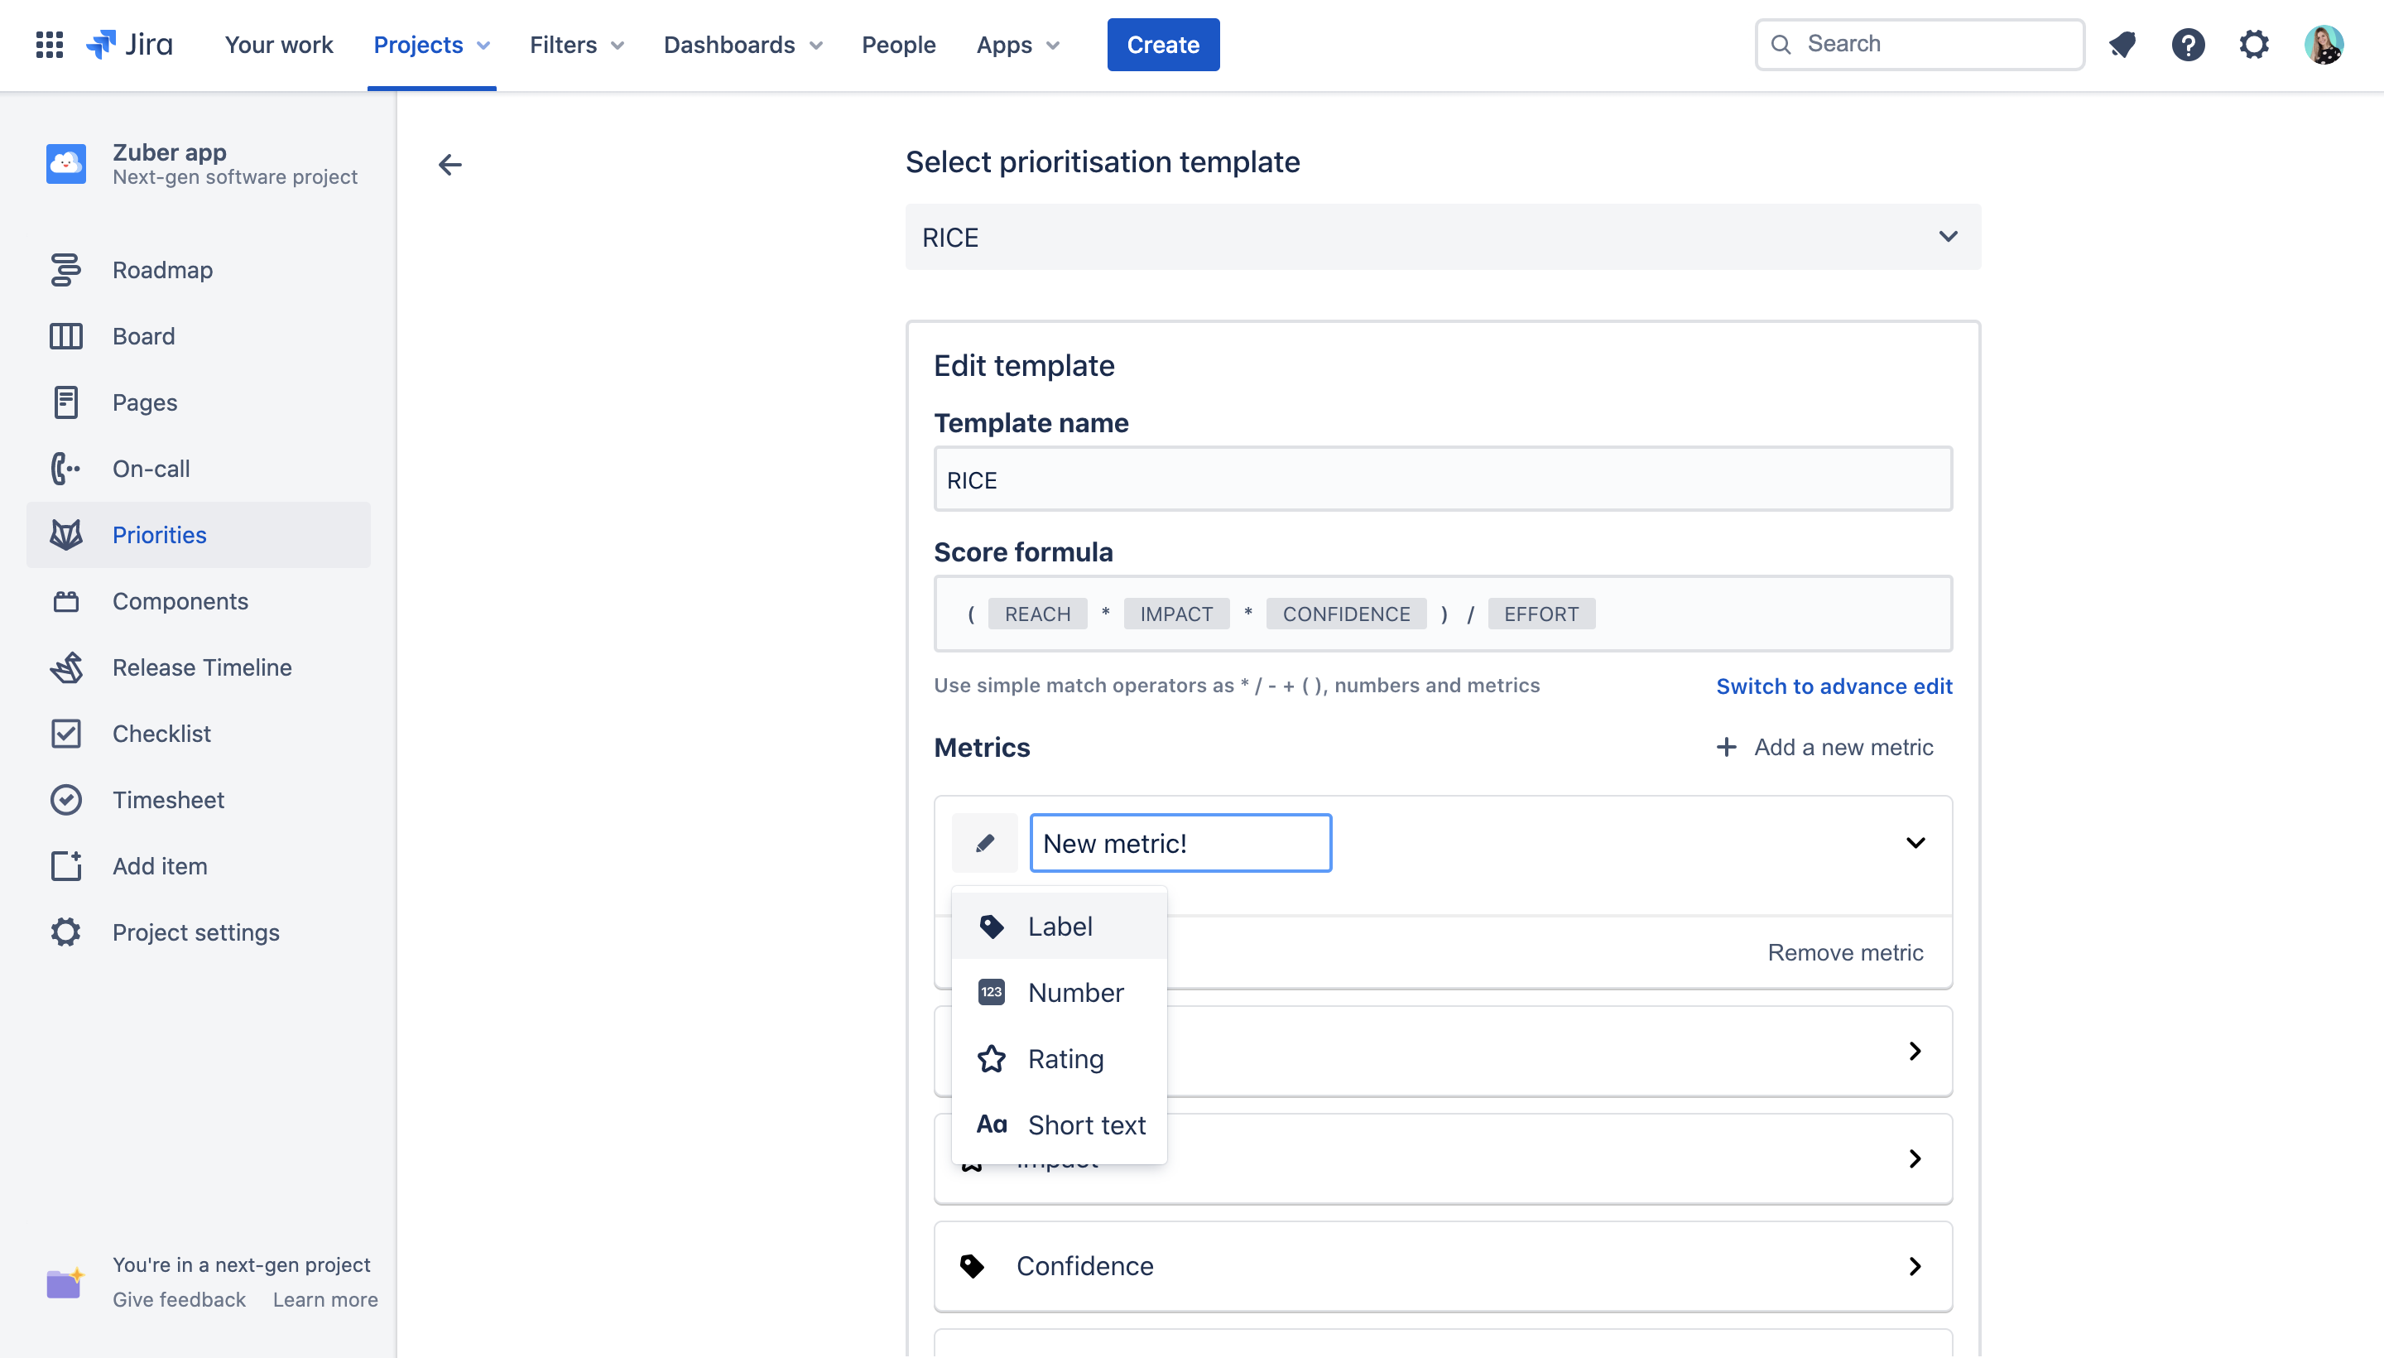Screen dimensions: 2384x1358
Task: Click the Template name input field
Action: click(1442, 479)
